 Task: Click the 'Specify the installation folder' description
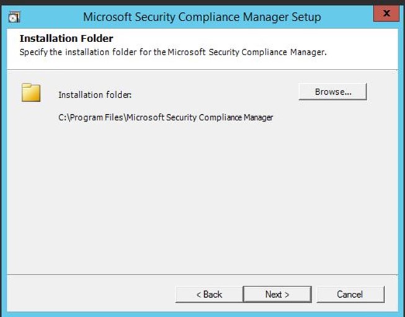pyautogui.click(x=173, y=52)
